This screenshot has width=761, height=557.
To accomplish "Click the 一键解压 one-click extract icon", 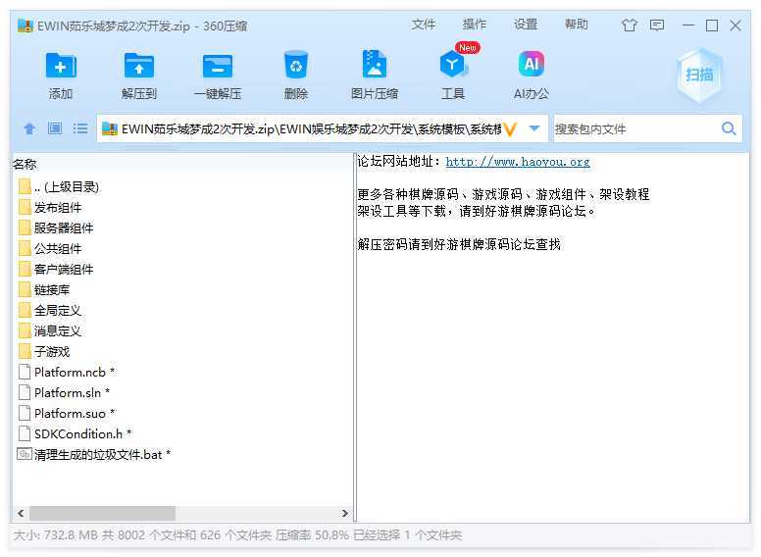I will [x=218, y=66].
